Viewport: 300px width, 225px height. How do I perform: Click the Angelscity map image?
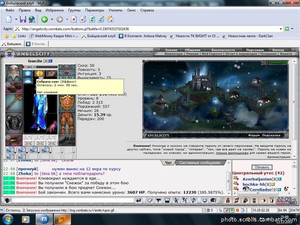tap(215, 96)
